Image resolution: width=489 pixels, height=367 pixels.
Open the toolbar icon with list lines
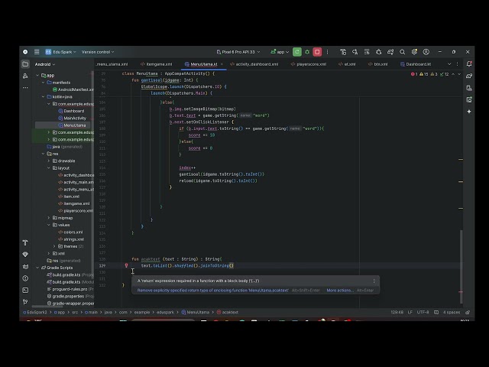pyautogui.click(x=367, y=52)
